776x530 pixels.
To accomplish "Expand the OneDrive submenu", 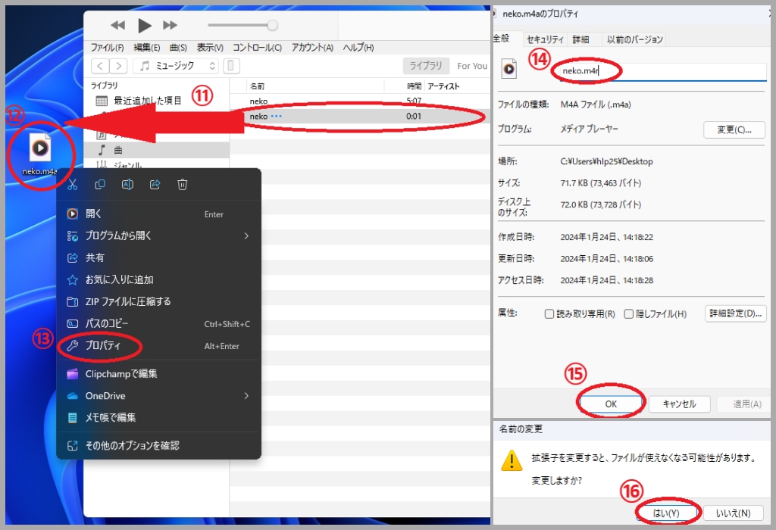I will coord(159,395).
